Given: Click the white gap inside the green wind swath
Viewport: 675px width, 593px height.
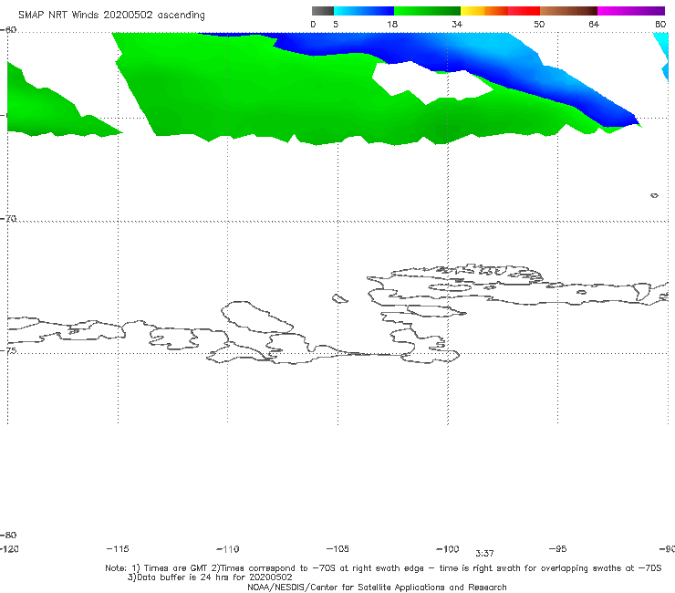Looking at the screenshot, I should pyautogui.click(x=431, y=83).
